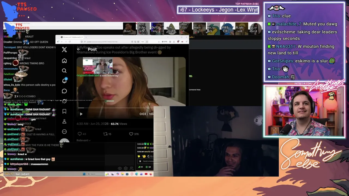Click 'vanz12: ban radiant' message at bottom
349x196 pixels.
[x=17, y=174]
